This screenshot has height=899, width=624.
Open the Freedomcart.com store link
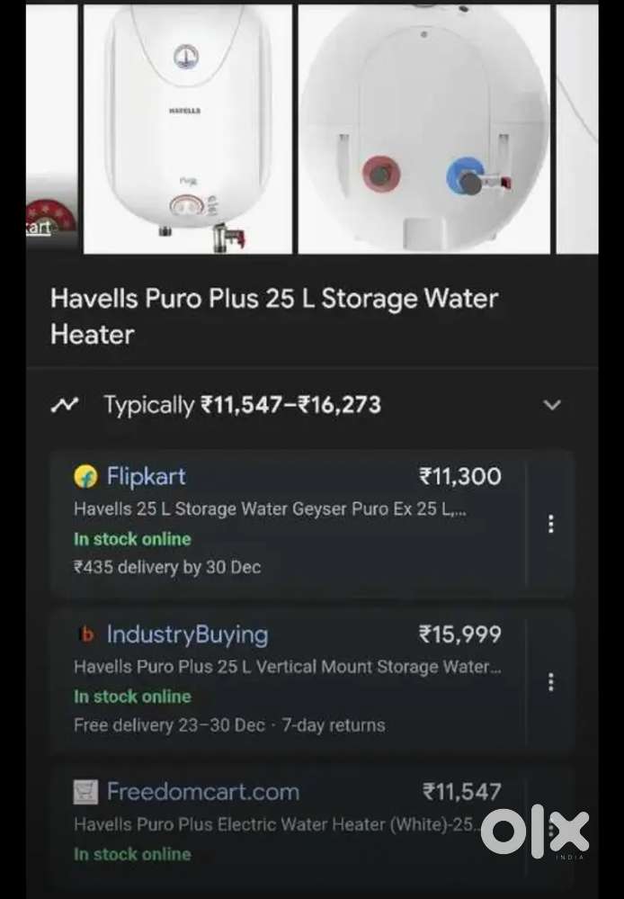pos(202,792)
